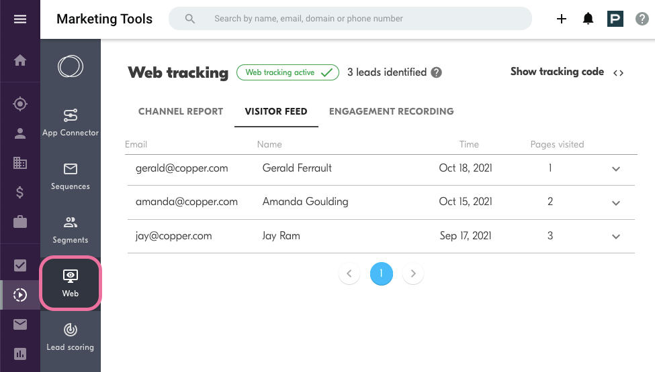Screen dimensions: 655x372
Task: Open the help question mark in header
Action: click(x=642, y=19)
